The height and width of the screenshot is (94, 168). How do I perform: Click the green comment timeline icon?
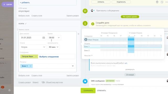pos(85,11)
